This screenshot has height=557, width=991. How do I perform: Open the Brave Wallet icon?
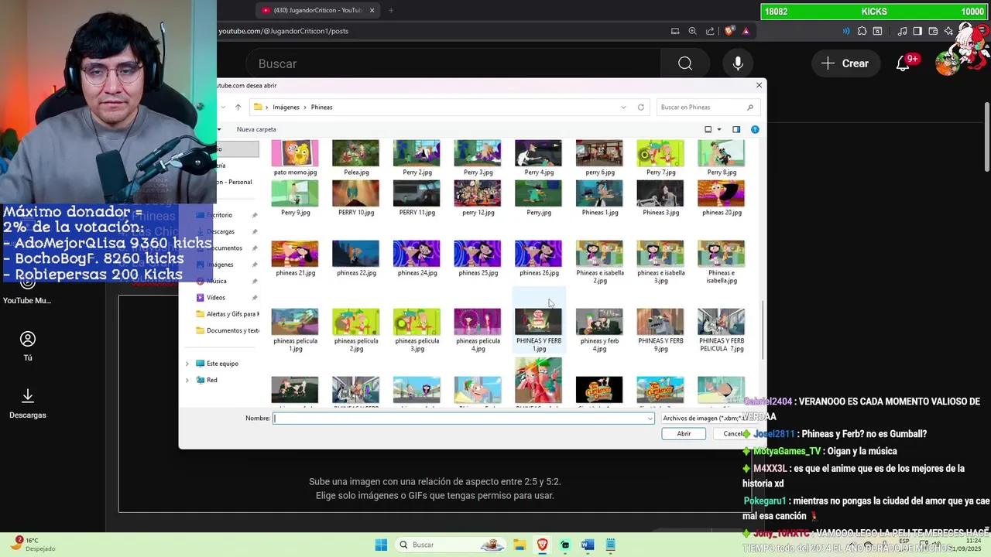(x=933, y=31)
